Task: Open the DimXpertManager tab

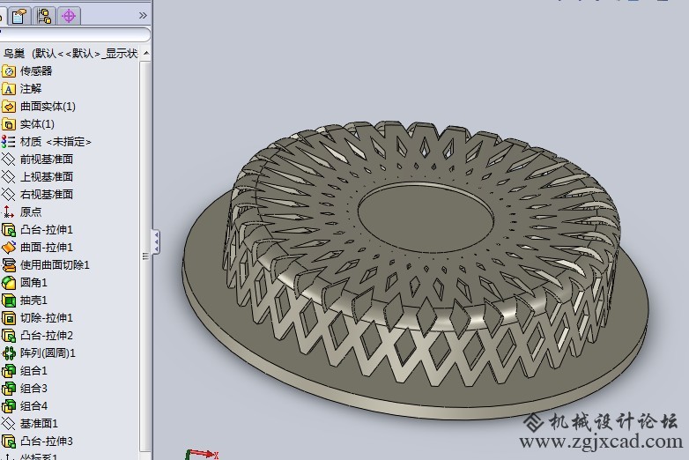Action: (x=69, y=16)
